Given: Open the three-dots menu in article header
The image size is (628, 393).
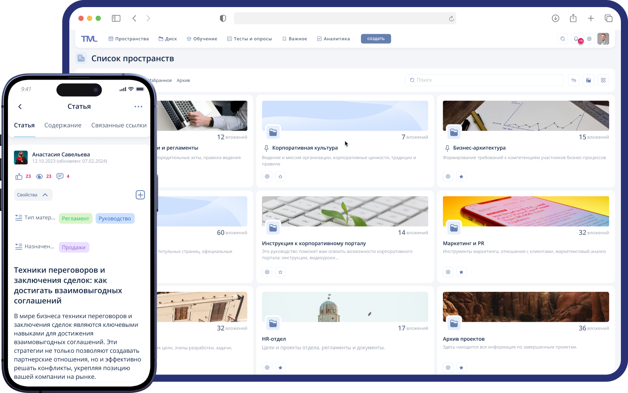Looking at the screenshot, I should click(138, 107).
